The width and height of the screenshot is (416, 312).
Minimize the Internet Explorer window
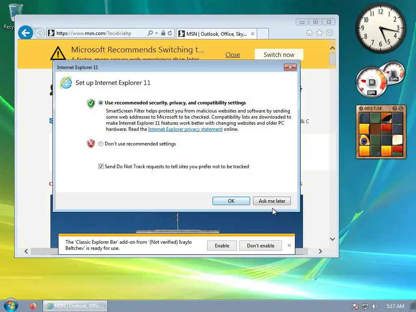[302, 22]
